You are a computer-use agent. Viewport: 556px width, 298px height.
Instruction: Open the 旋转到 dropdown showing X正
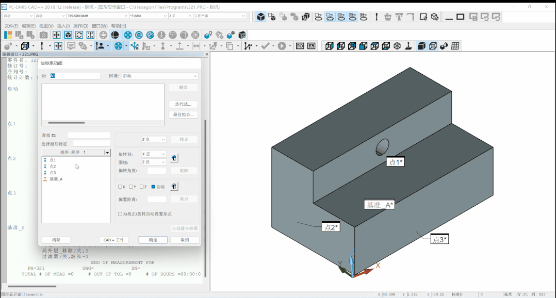(154, 154)
